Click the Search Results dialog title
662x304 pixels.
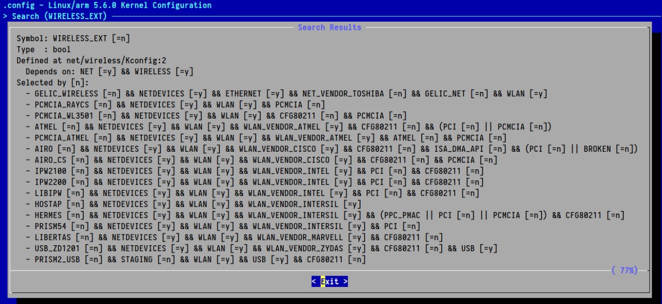(x=329, y=27)
